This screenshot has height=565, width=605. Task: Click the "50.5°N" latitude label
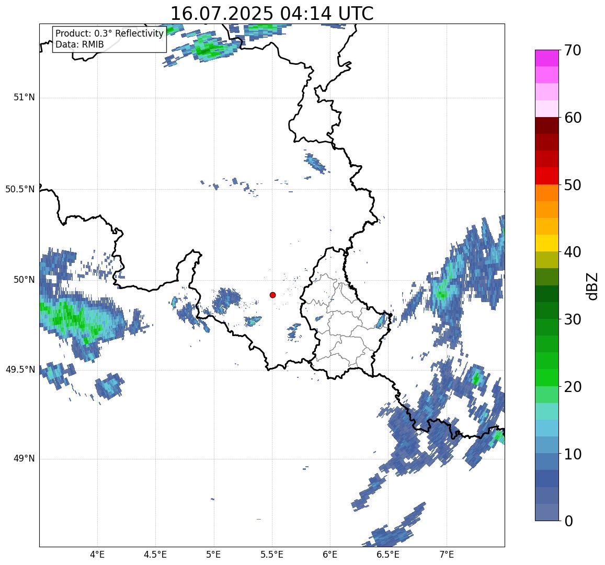[x=20, y=189]
